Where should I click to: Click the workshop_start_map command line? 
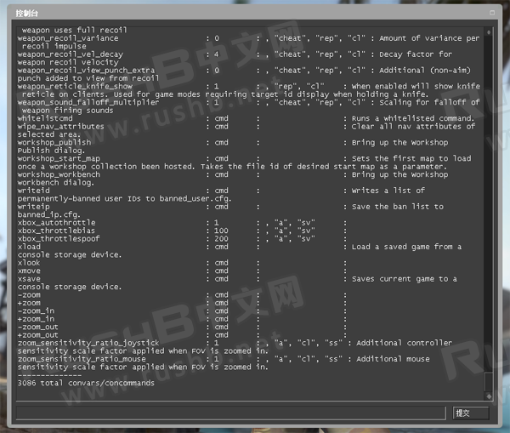click(x=59, y=158)
